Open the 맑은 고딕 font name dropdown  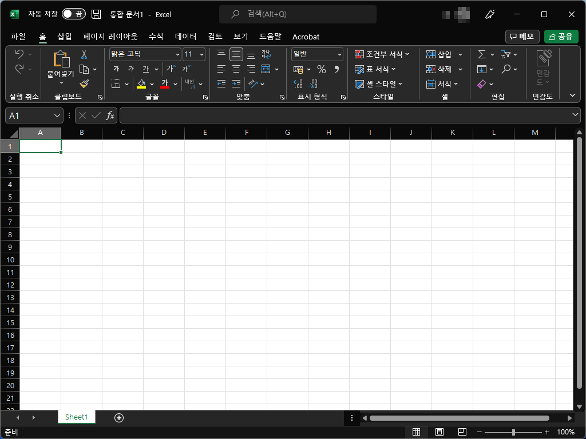pos(177,54)
